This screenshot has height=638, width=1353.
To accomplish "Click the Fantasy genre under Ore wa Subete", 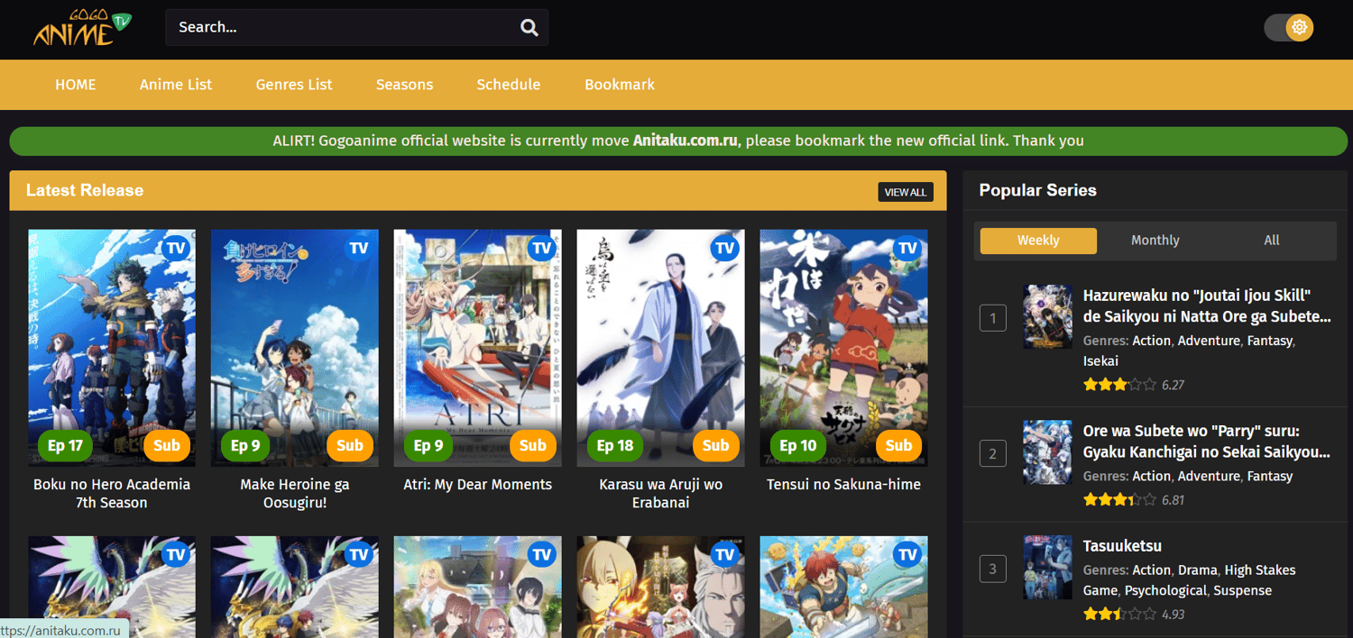I will (x=1270, y=476).
